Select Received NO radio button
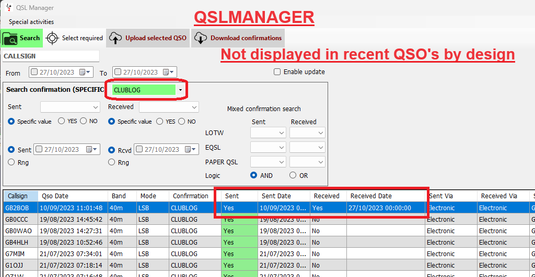The height and width of the screenshot is (277, 535). 181,122
